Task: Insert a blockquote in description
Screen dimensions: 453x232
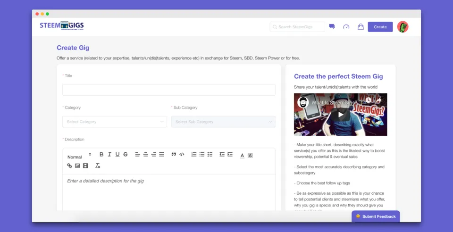Action: tap(174, 154)
